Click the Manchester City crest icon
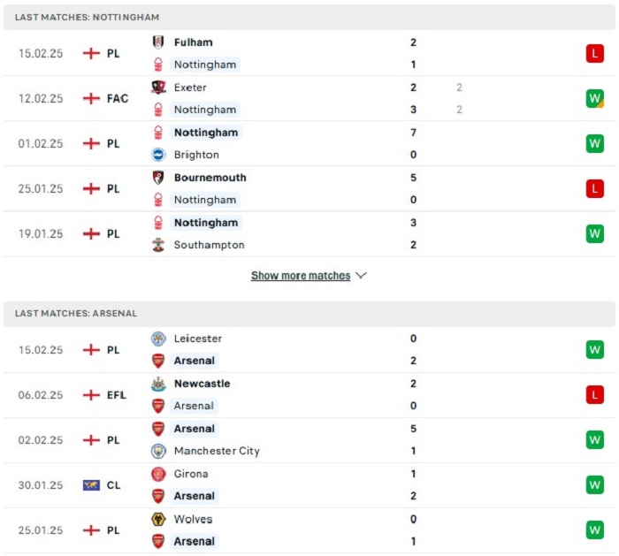The image size is (619, 556). click(158, 451)
